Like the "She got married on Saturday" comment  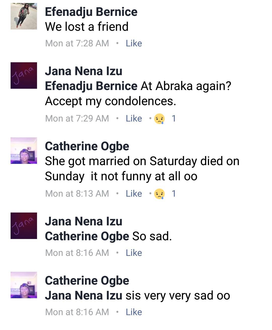[134, 194]
